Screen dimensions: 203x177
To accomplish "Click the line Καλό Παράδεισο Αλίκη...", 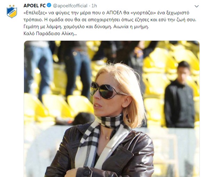I will click(x=50, y=33).
